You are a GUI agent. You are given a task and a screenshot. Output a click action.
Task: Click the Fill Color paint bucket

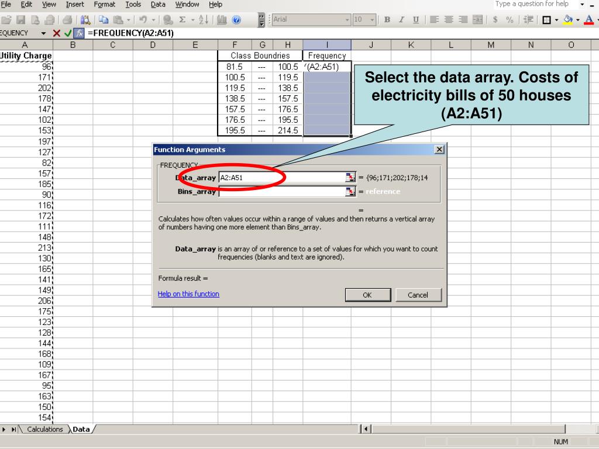(x=568, y=20)
